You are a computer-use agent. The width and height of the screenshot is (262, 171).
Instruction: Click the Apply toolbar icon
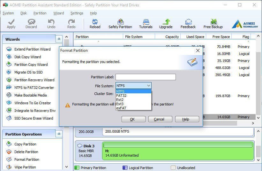pyautogui.click(x=11, y=24)
